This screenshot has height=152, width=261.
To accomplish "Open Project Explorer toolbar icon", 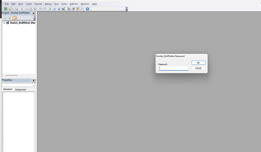I will coord(69,9).
